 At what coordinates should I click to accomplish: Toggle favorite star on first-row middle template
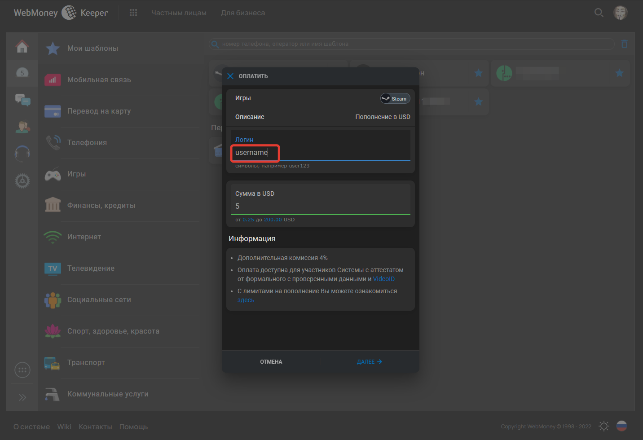click(479, 73)
